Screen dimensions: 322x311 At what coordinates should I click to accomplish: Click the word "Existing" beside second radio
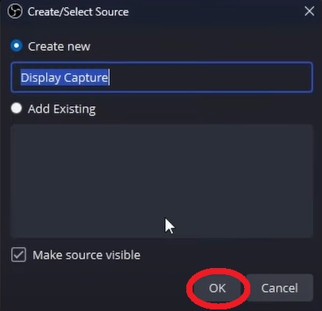[75, 109]
